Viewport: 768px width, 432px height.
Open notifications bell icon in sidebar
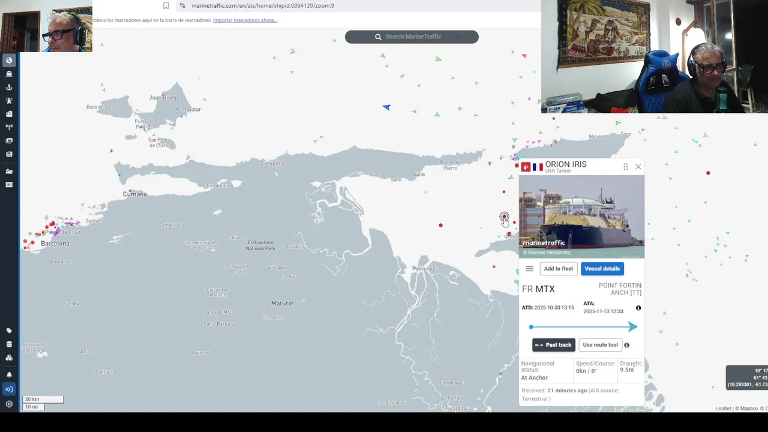point(9,374)
